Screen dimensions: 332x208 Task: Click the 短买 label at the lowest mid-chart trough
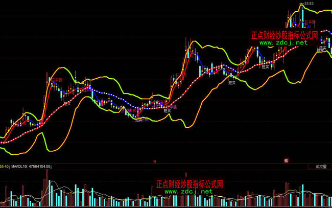point(138,120)
